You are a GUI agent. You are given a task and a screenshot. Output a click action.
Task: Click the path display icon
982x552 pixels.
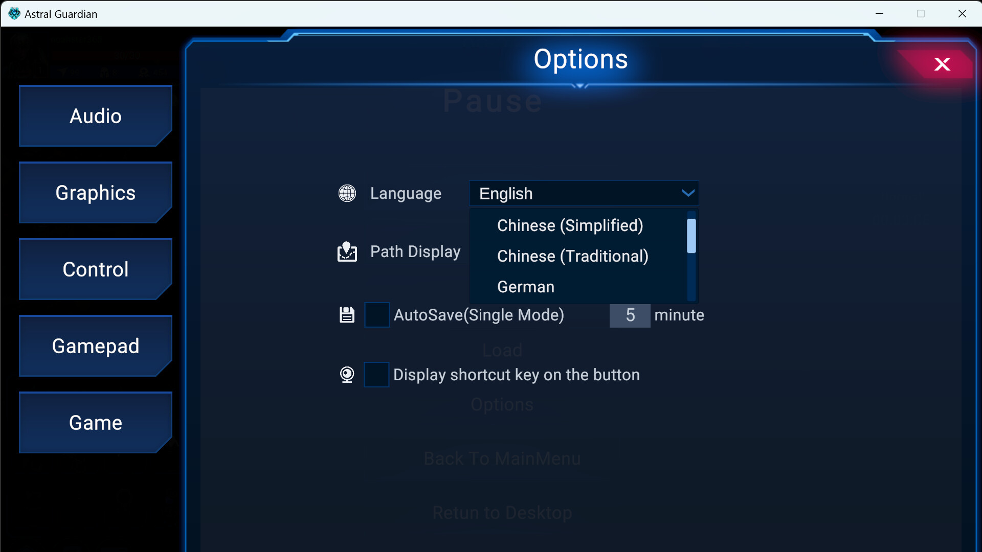tap(347, 251)
